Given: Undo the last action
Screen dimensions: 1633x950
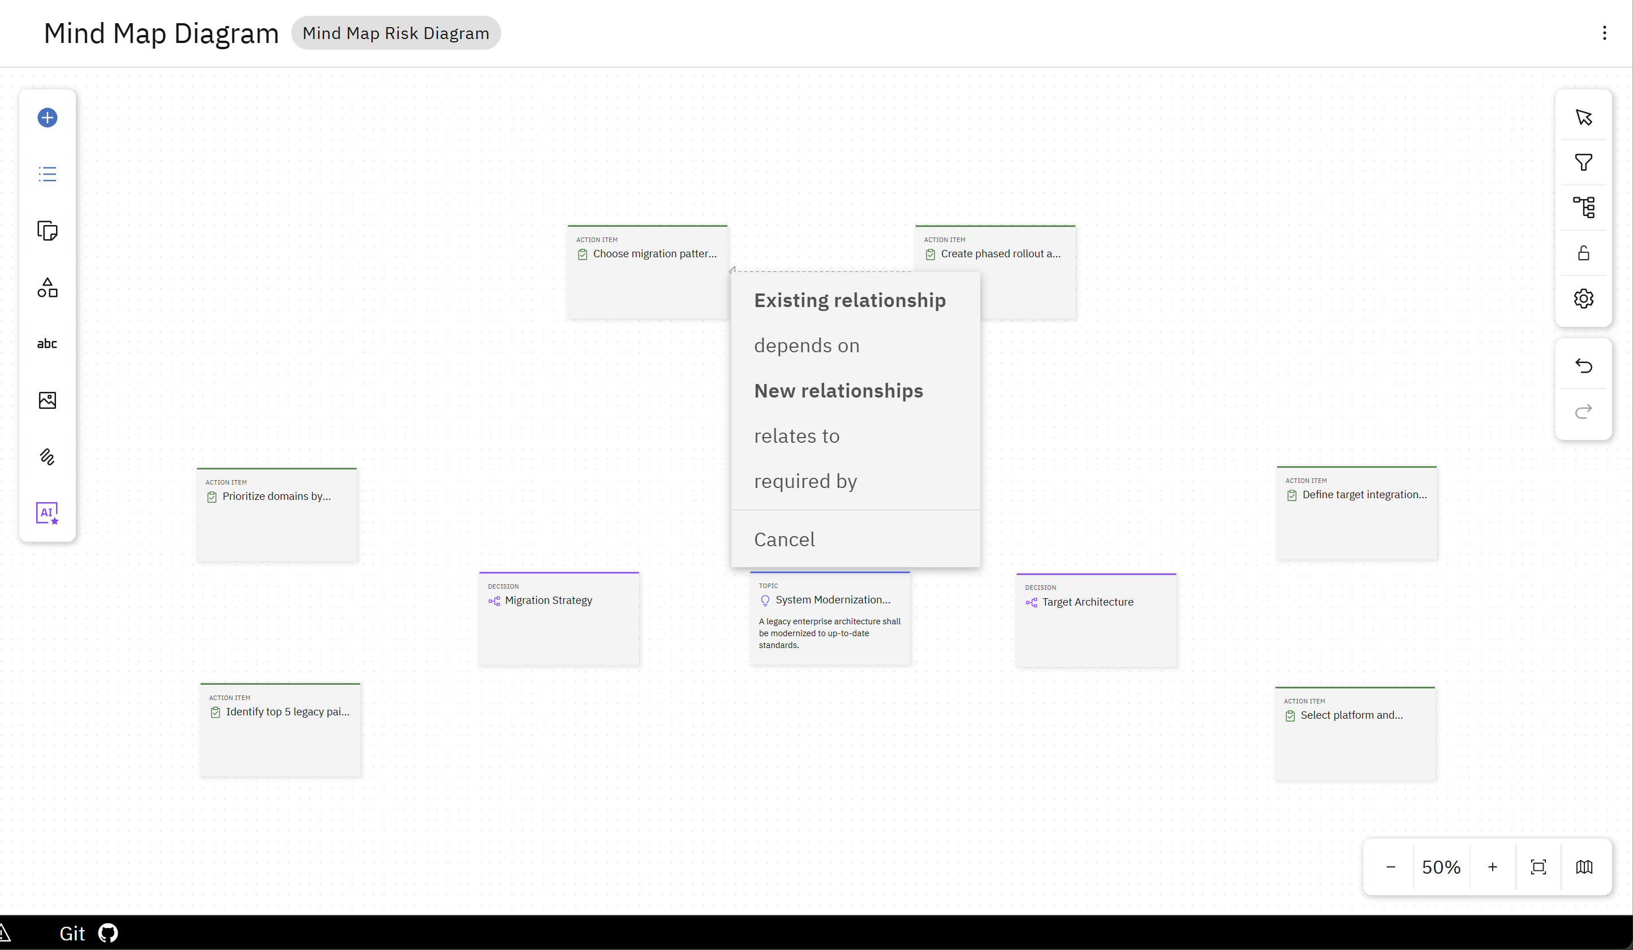Looking at the screenshot, I should pos(1584,365).
